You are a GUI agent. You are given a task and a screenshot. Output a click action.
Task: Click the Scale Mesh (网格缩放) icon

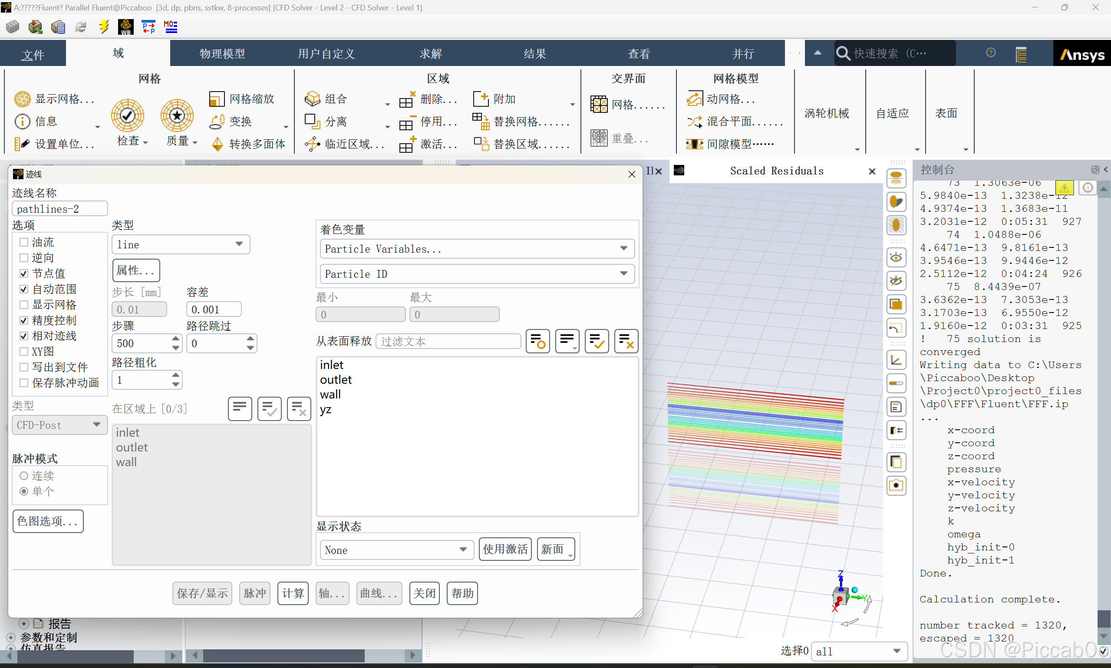tap(217, 99)
